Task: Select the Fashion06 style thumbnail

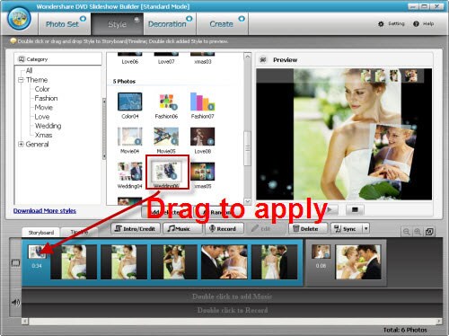Action: click(x=166, y=102)
